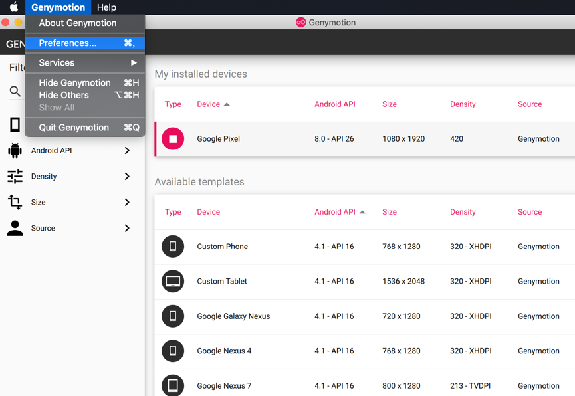
Task: Select Google Nexus 7 template name
Action: [x=224, y=386]
